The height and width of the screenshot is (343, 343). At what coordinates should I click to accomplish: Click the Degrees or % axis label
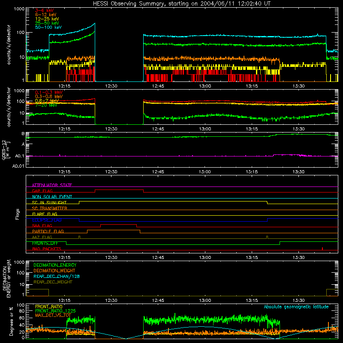coord(11,322)
